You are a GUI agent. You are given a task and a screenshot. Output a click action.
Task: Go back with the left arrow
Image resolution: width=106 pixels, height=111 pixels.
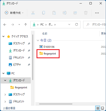coord(5,24)
